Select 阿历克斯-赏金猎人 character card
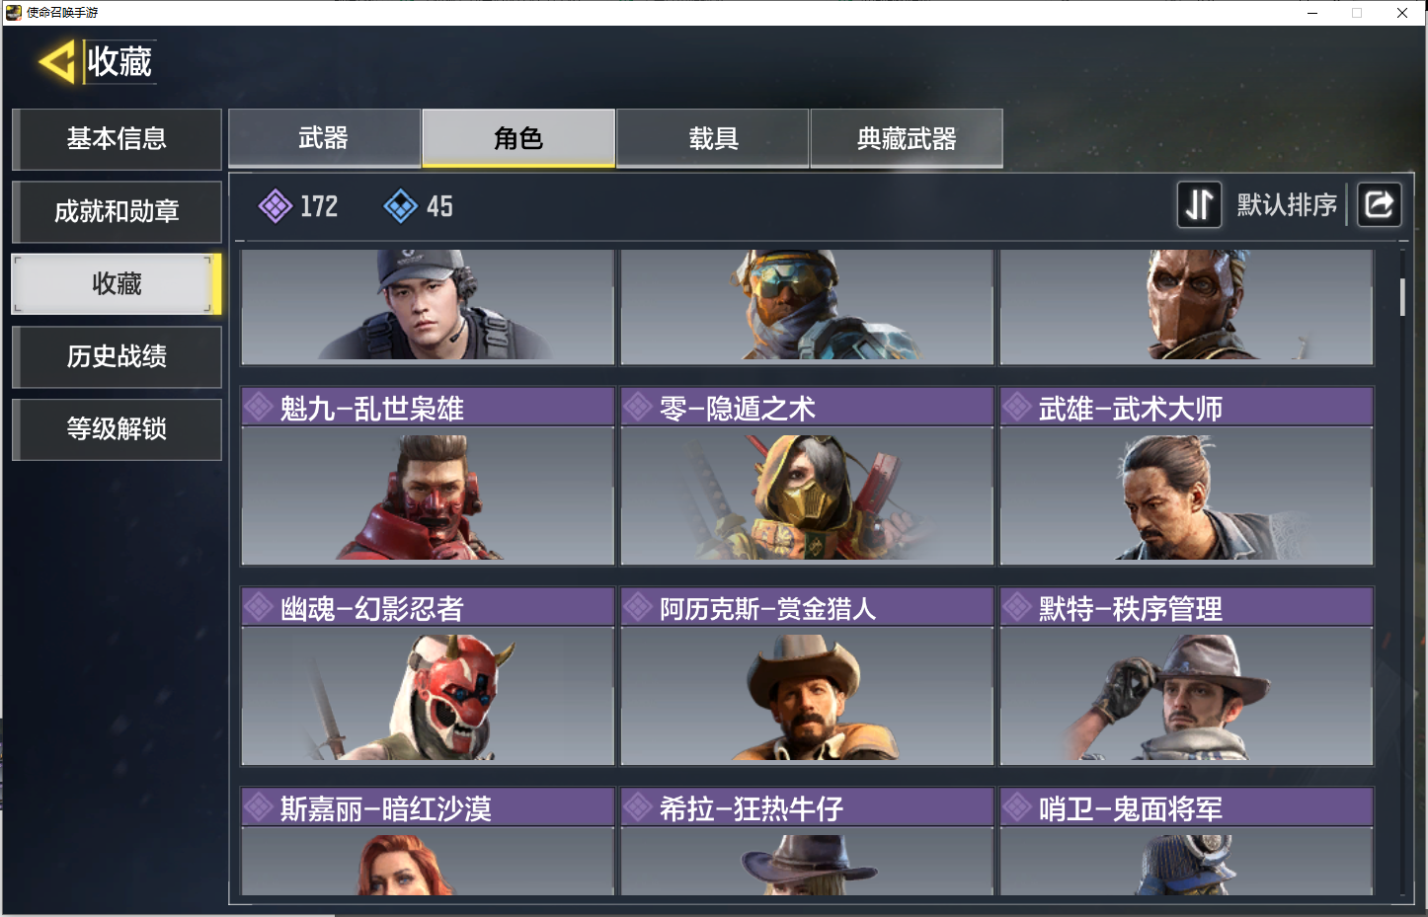This screenshot has height=917, width=1428. 807,676
